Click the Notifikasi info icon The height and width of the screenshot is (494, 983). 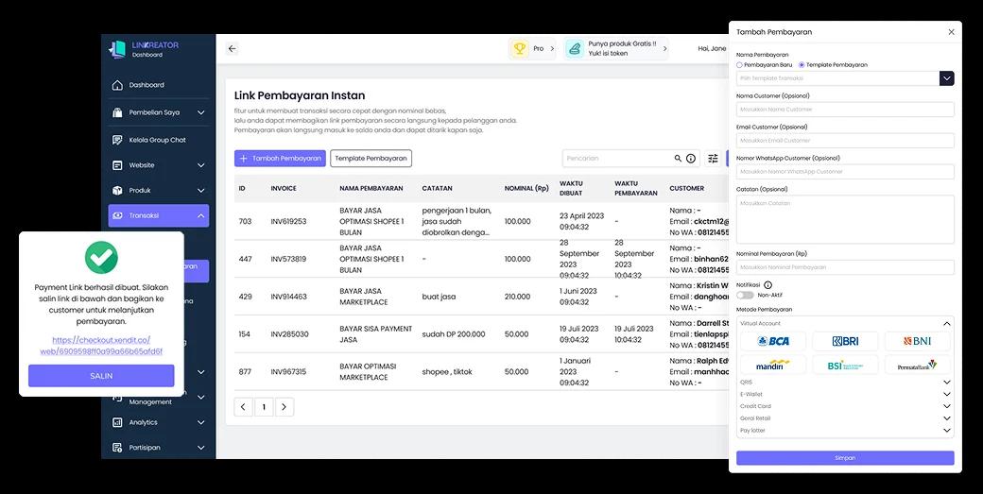point(767,285)
